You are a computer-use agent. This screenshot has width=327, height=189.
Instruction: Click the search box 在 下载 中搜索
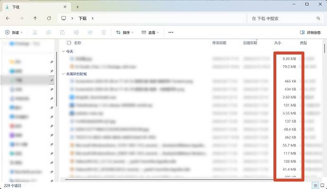(285, 18)
